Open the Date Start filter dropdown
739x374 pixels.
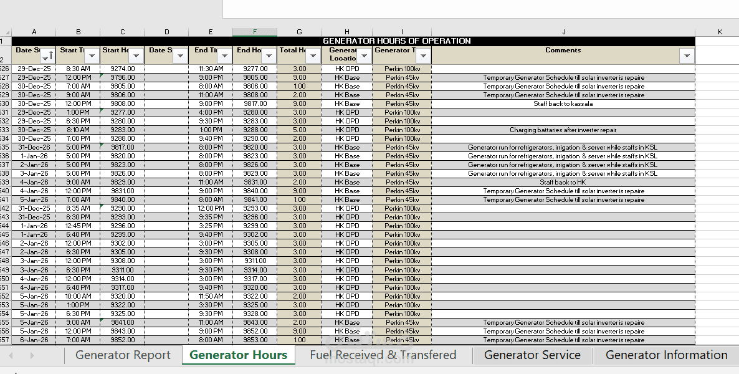coord(47,57)
